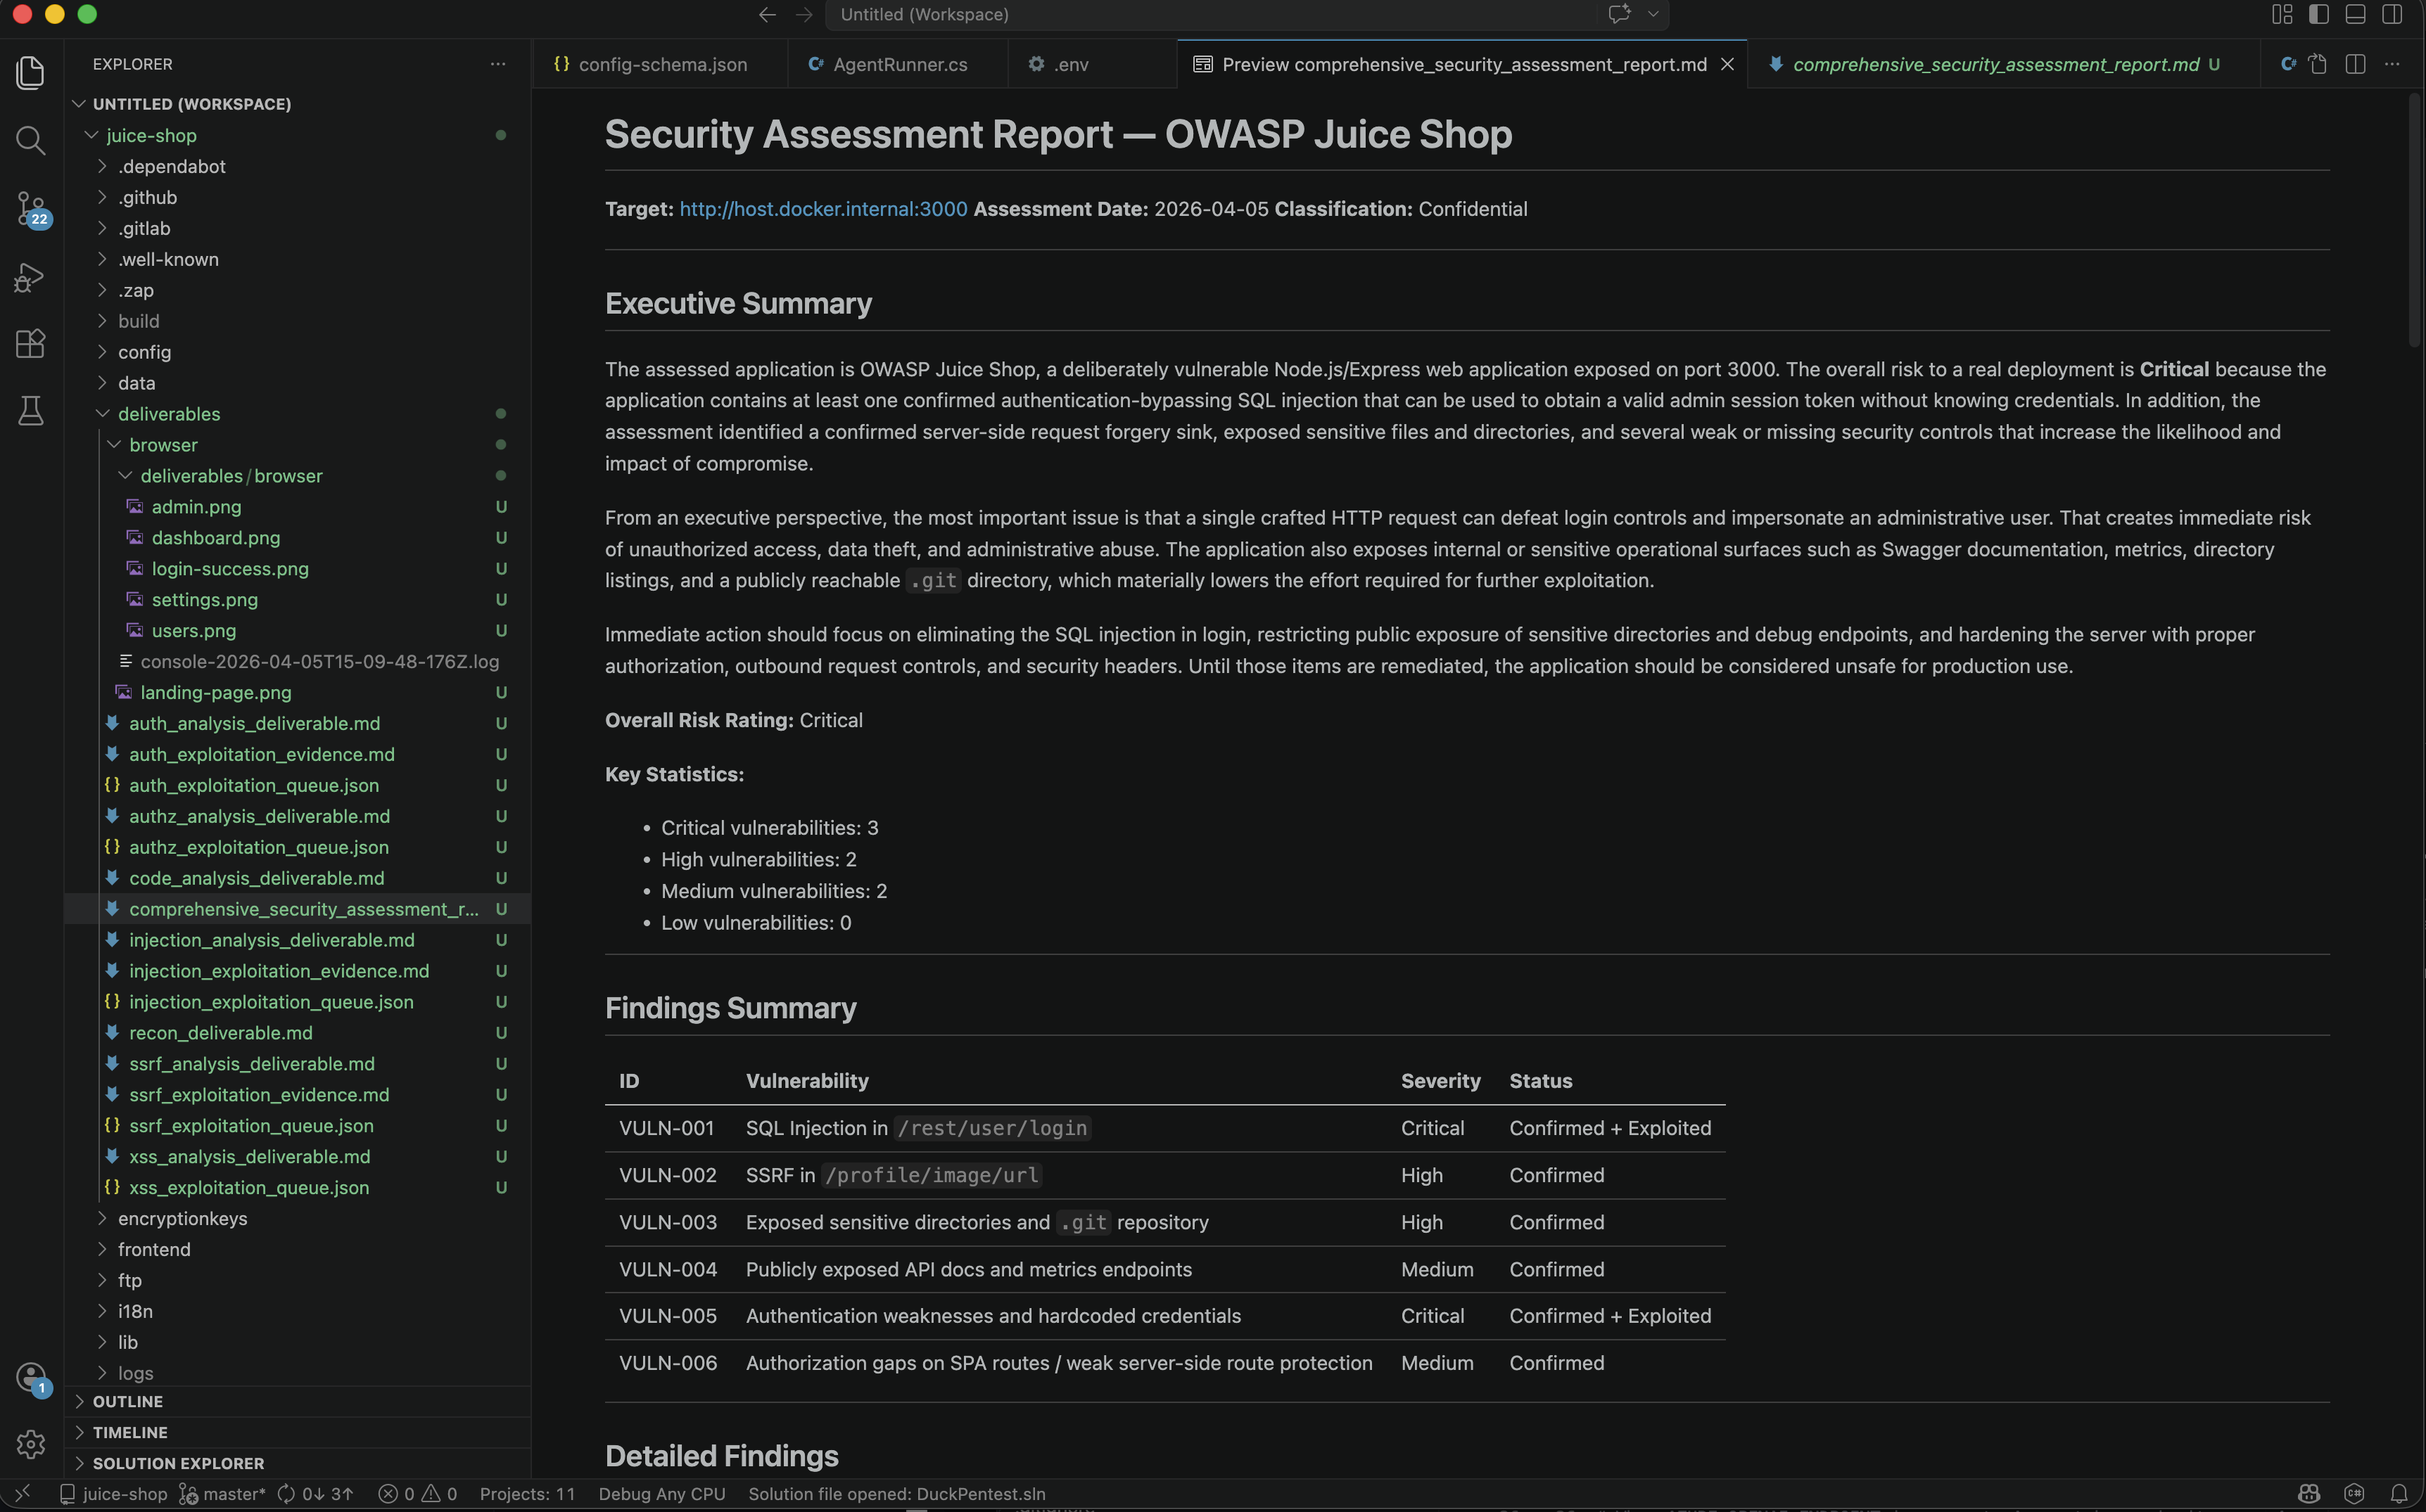The height and width of the screenshot is (1512, 2426).
Task: Click the C# icon in the editor actions
Action: click(2288, 64)
